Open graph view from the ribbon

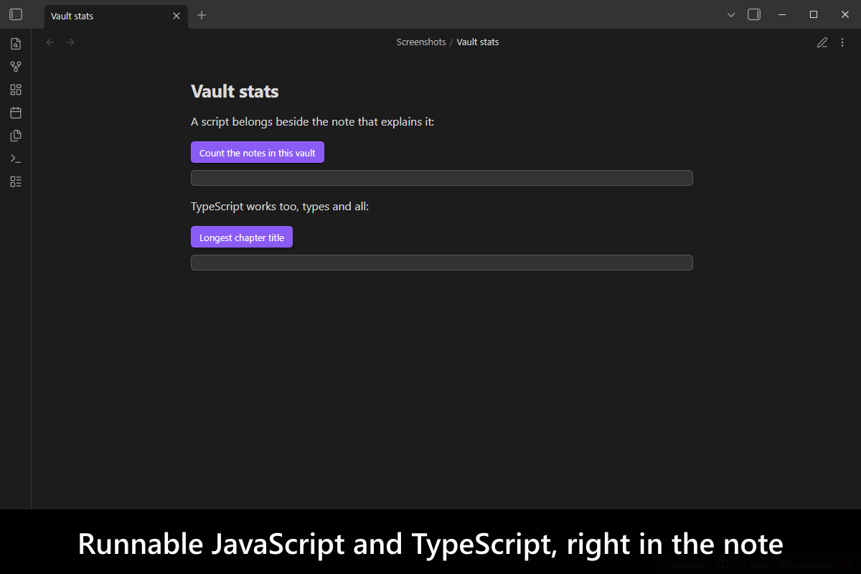click(16, 67)
